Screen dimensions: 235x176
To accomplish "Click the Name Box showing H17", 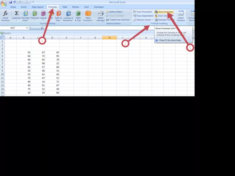I will pos(13,28).
